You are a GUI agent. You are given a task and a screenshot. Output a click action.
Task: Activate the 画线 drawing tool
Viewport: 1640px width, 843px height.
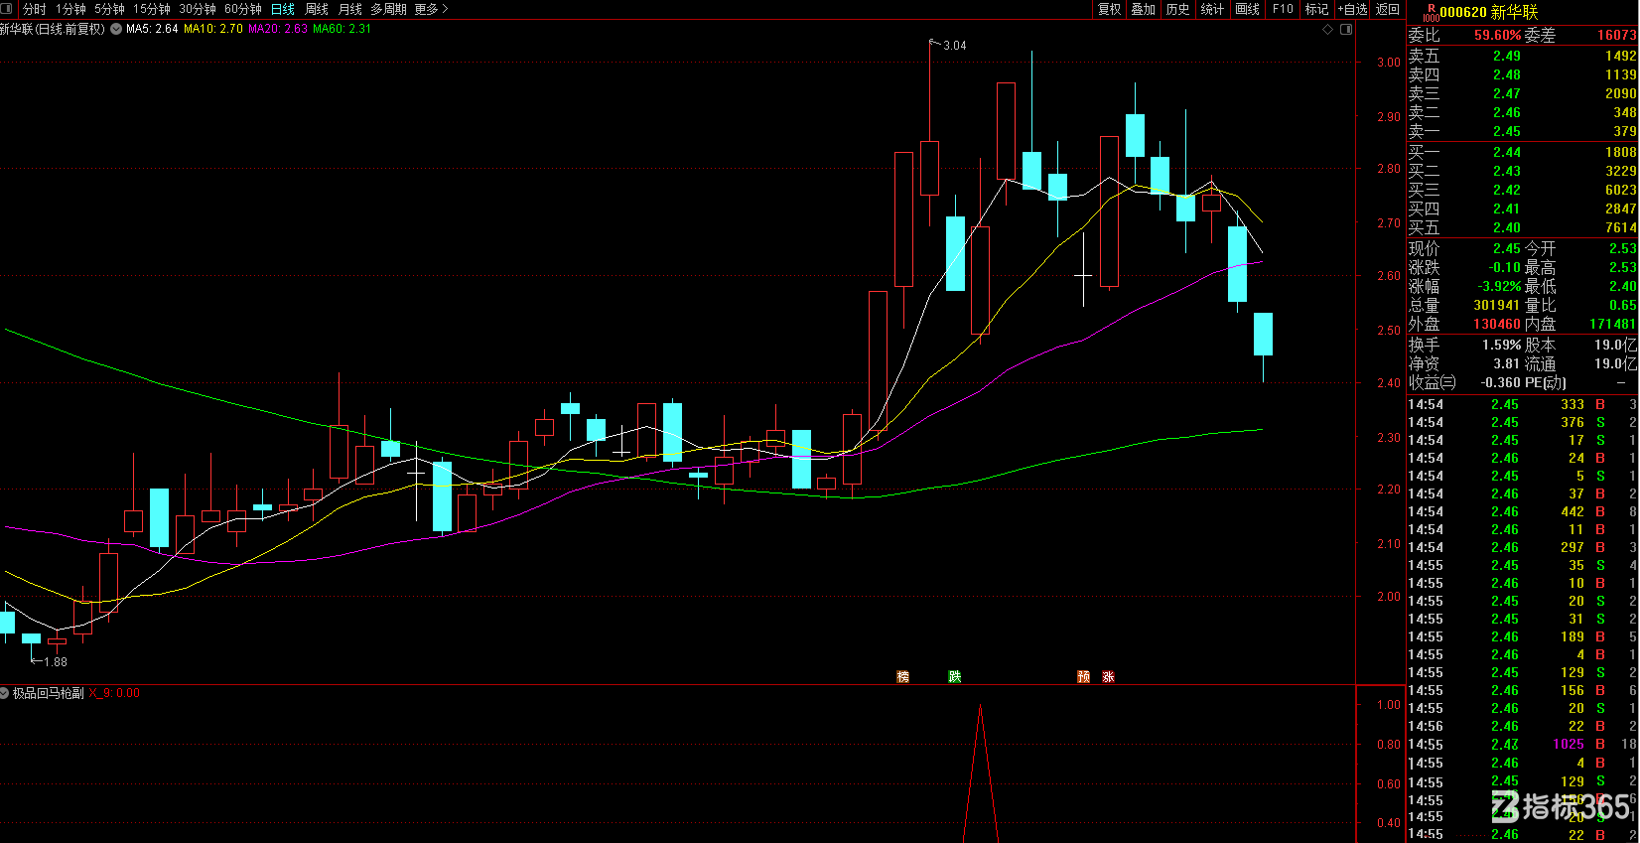pos(1248,9)
